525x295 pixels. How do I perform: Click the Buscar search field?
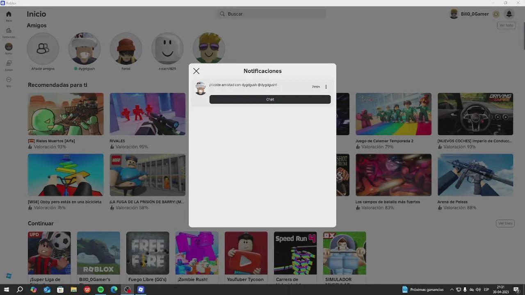(x=272, y=14)
